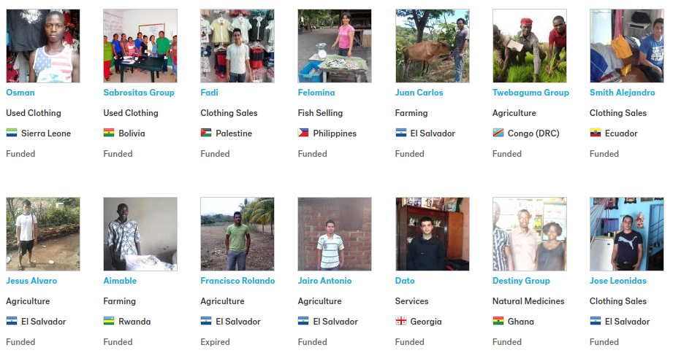Visit the Twebaguma Group loan page
The height and width of the screenshot is (353, 673).
pos(531,93)
